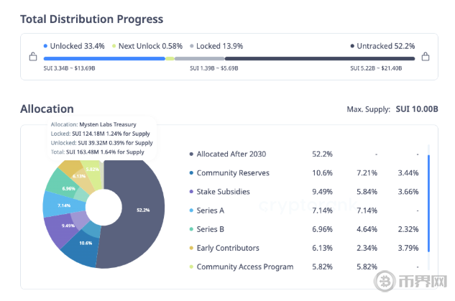455x301 pixels.
Task: Click the lock icon left of progress bar
Action: [x=32, y=57]
